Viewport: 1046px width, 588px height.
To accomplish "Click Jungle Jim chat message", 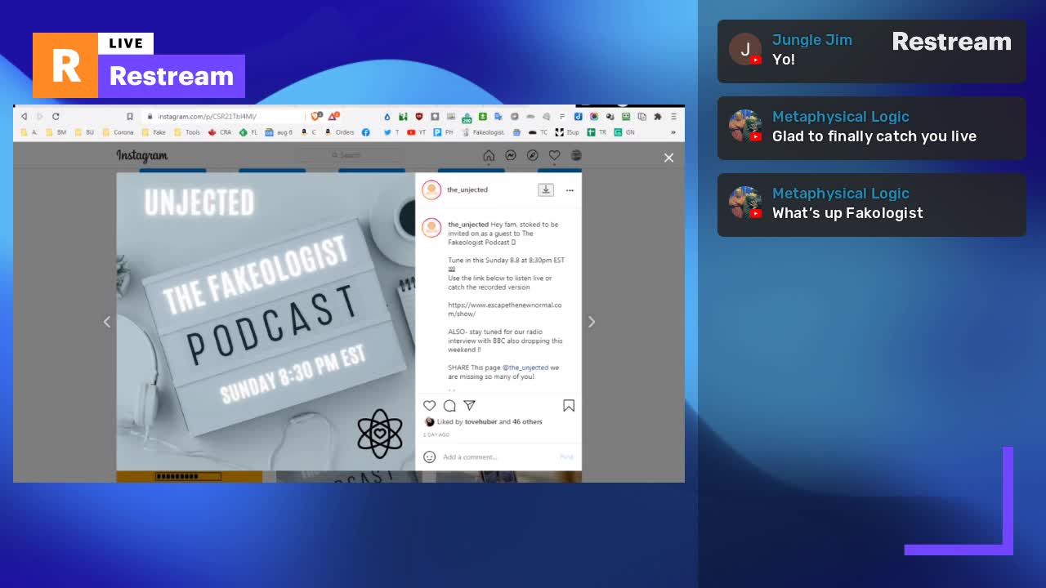I will (871, 50).
